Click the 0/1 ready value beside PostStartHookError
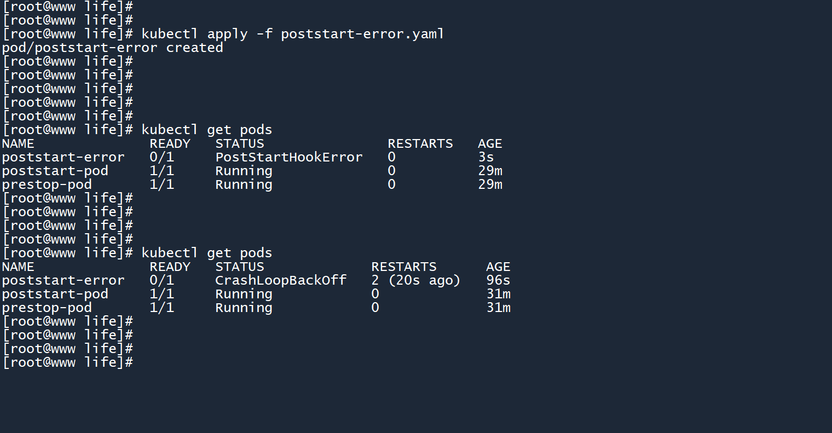 [161, 158]
